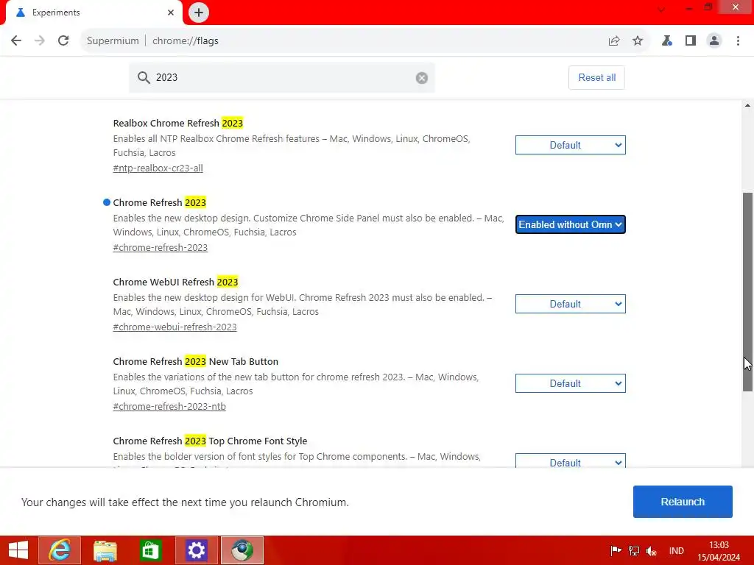Open the clock showing 13:03
This screenshot has height=565, width=754.
click(x=719, y=551)
